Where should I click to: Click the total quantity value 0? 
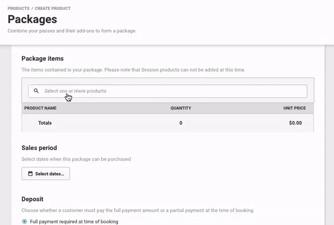pyautogui.click(x=180, y=123)
